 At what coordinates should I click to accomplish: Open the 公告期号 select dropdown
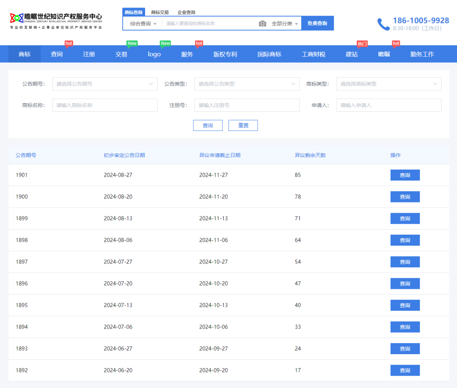[105, 84]
